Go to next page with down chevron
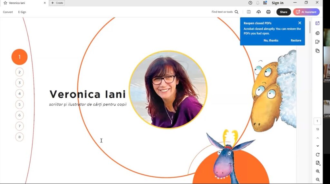The height and width of the screenshot is (184, 330). [317, 146]
